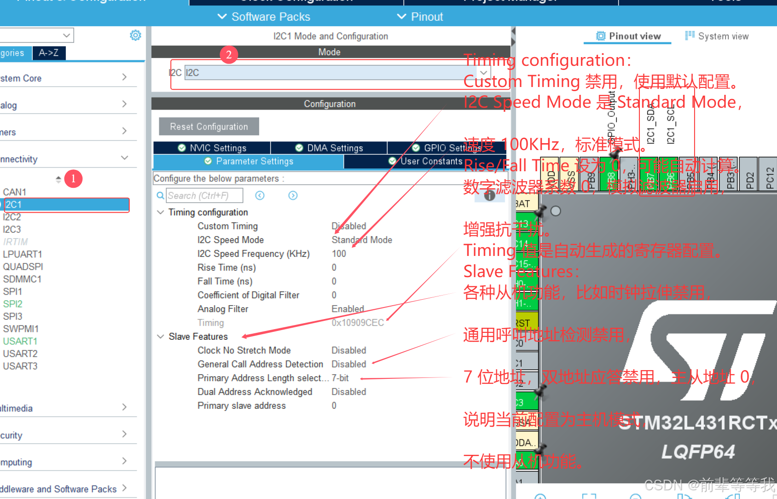Select QUADSPI in the peripheral list
Screen dimensions: 777x499
(23, 267)
